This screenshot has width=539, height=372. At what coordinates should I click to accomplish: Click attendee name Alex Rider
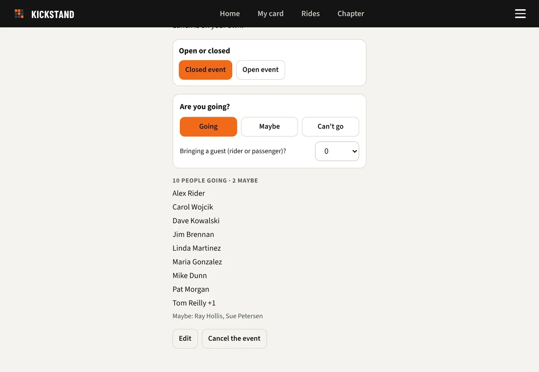tap(189, 193)
